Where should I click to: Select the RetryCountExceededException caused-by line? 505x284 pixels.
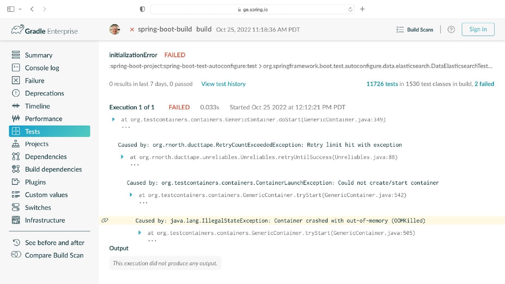(x=260, y=145)
